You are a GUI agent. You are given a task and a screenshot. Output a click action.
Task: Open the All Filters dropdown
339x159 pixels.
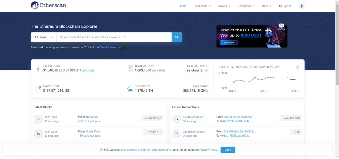point(43,37)
